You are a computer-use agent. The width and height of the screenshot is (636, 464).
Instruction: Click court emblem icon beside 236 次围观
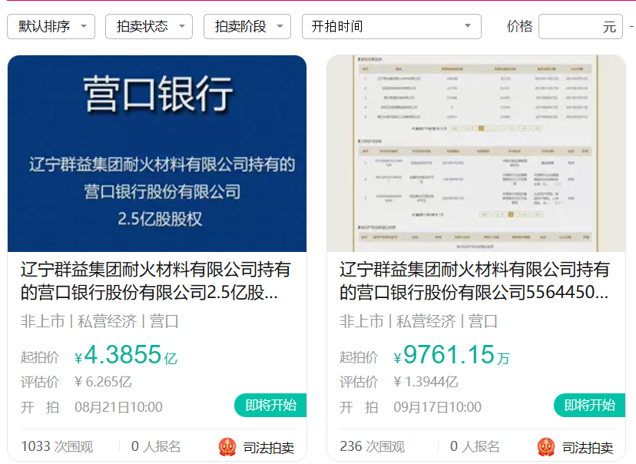pos(546,447)
